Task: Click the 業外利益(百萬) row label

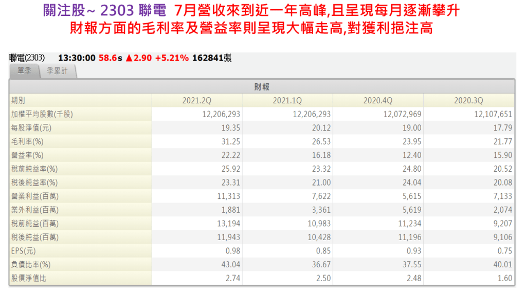Action: (x=34, y=210)
